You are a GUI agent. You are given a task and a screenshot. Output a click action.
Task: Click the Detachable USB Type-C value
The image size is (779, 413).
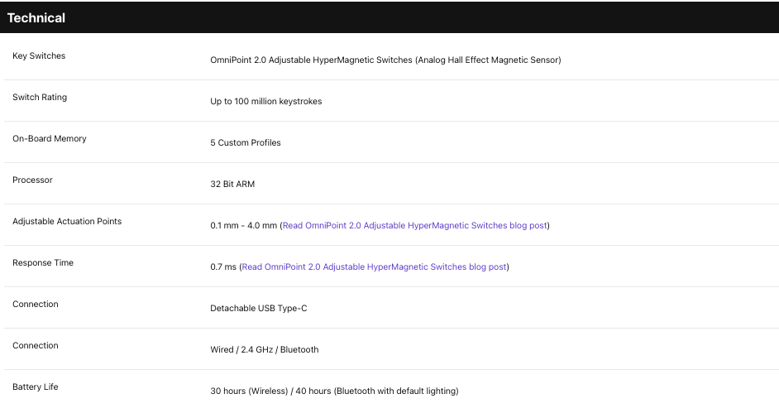click(258, 308)
